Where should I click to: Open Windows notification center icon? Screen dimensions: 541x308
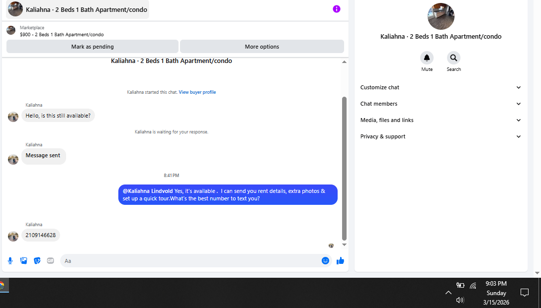click(x=525, y=293)
